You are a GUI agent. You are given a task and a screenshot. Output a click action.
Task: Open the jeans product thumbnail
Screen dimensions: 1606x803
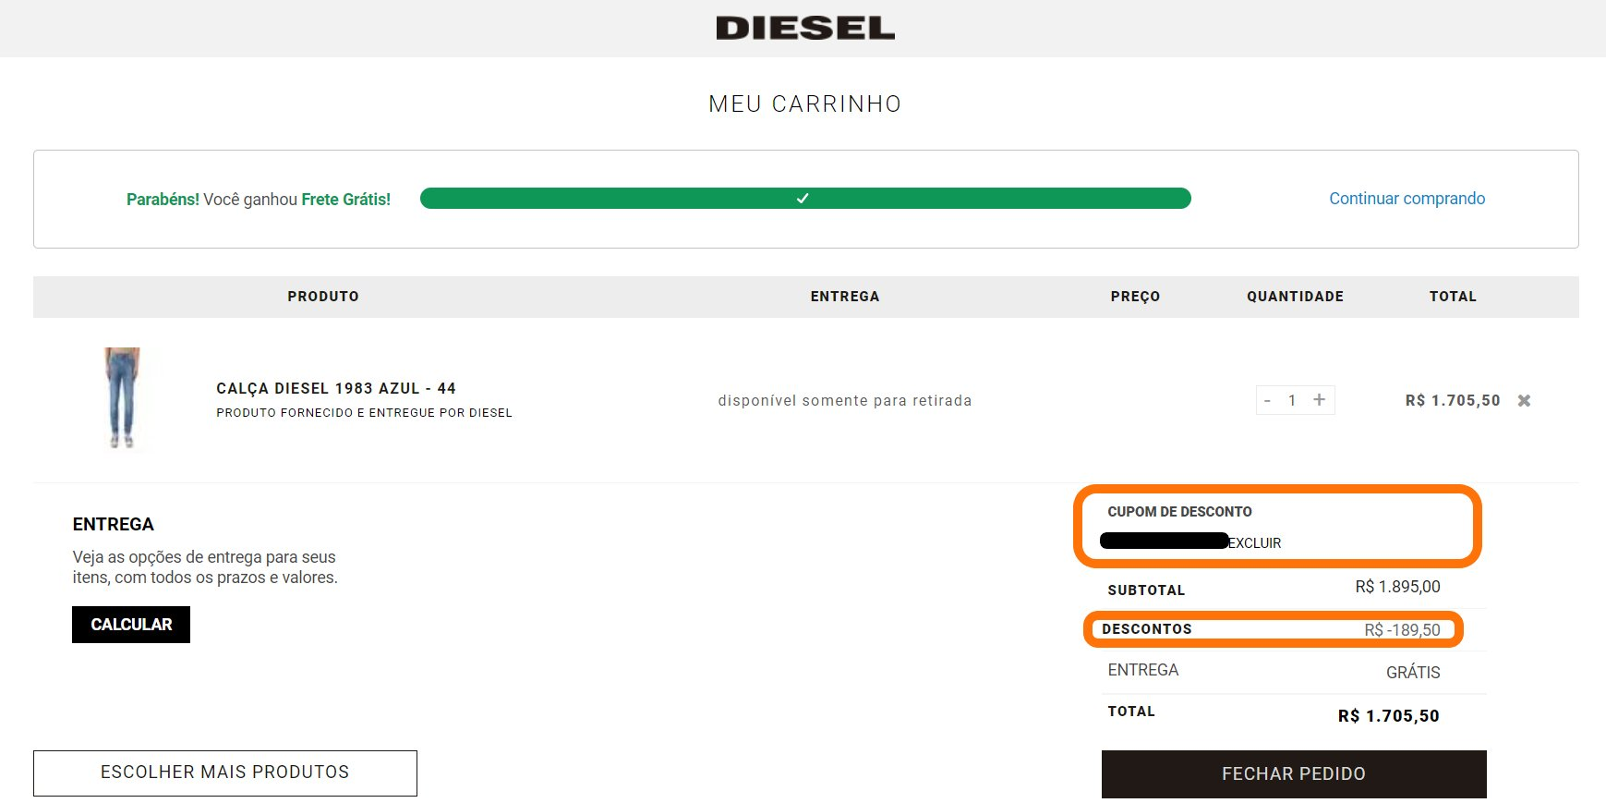pyautogui.click(x=122, y=397)
